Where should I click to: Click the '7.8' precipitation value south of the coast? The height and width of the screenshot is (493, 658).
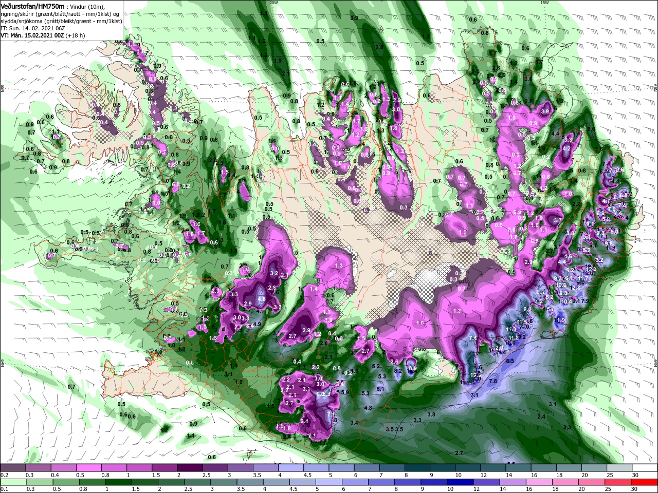point(492,381)
